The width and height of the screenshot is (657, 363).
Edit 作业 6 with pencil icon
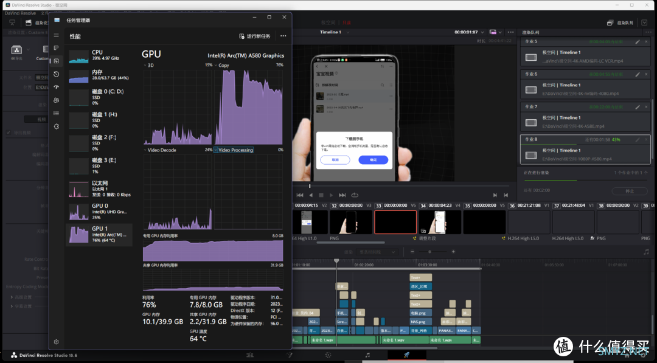pyautogui.click(x=638, y=74)
